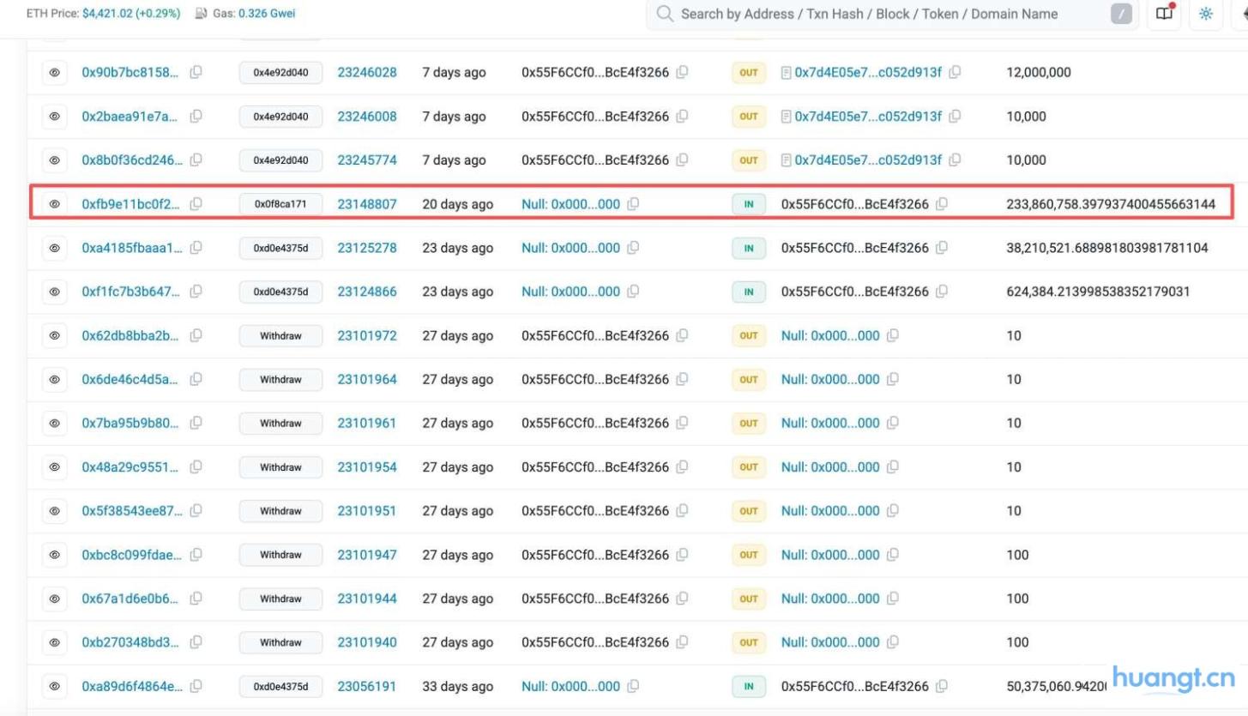Open the documentation book icon with red badge
Image resolution: width=1248 pixels, height=716 pixels.
click(1163, 14)
